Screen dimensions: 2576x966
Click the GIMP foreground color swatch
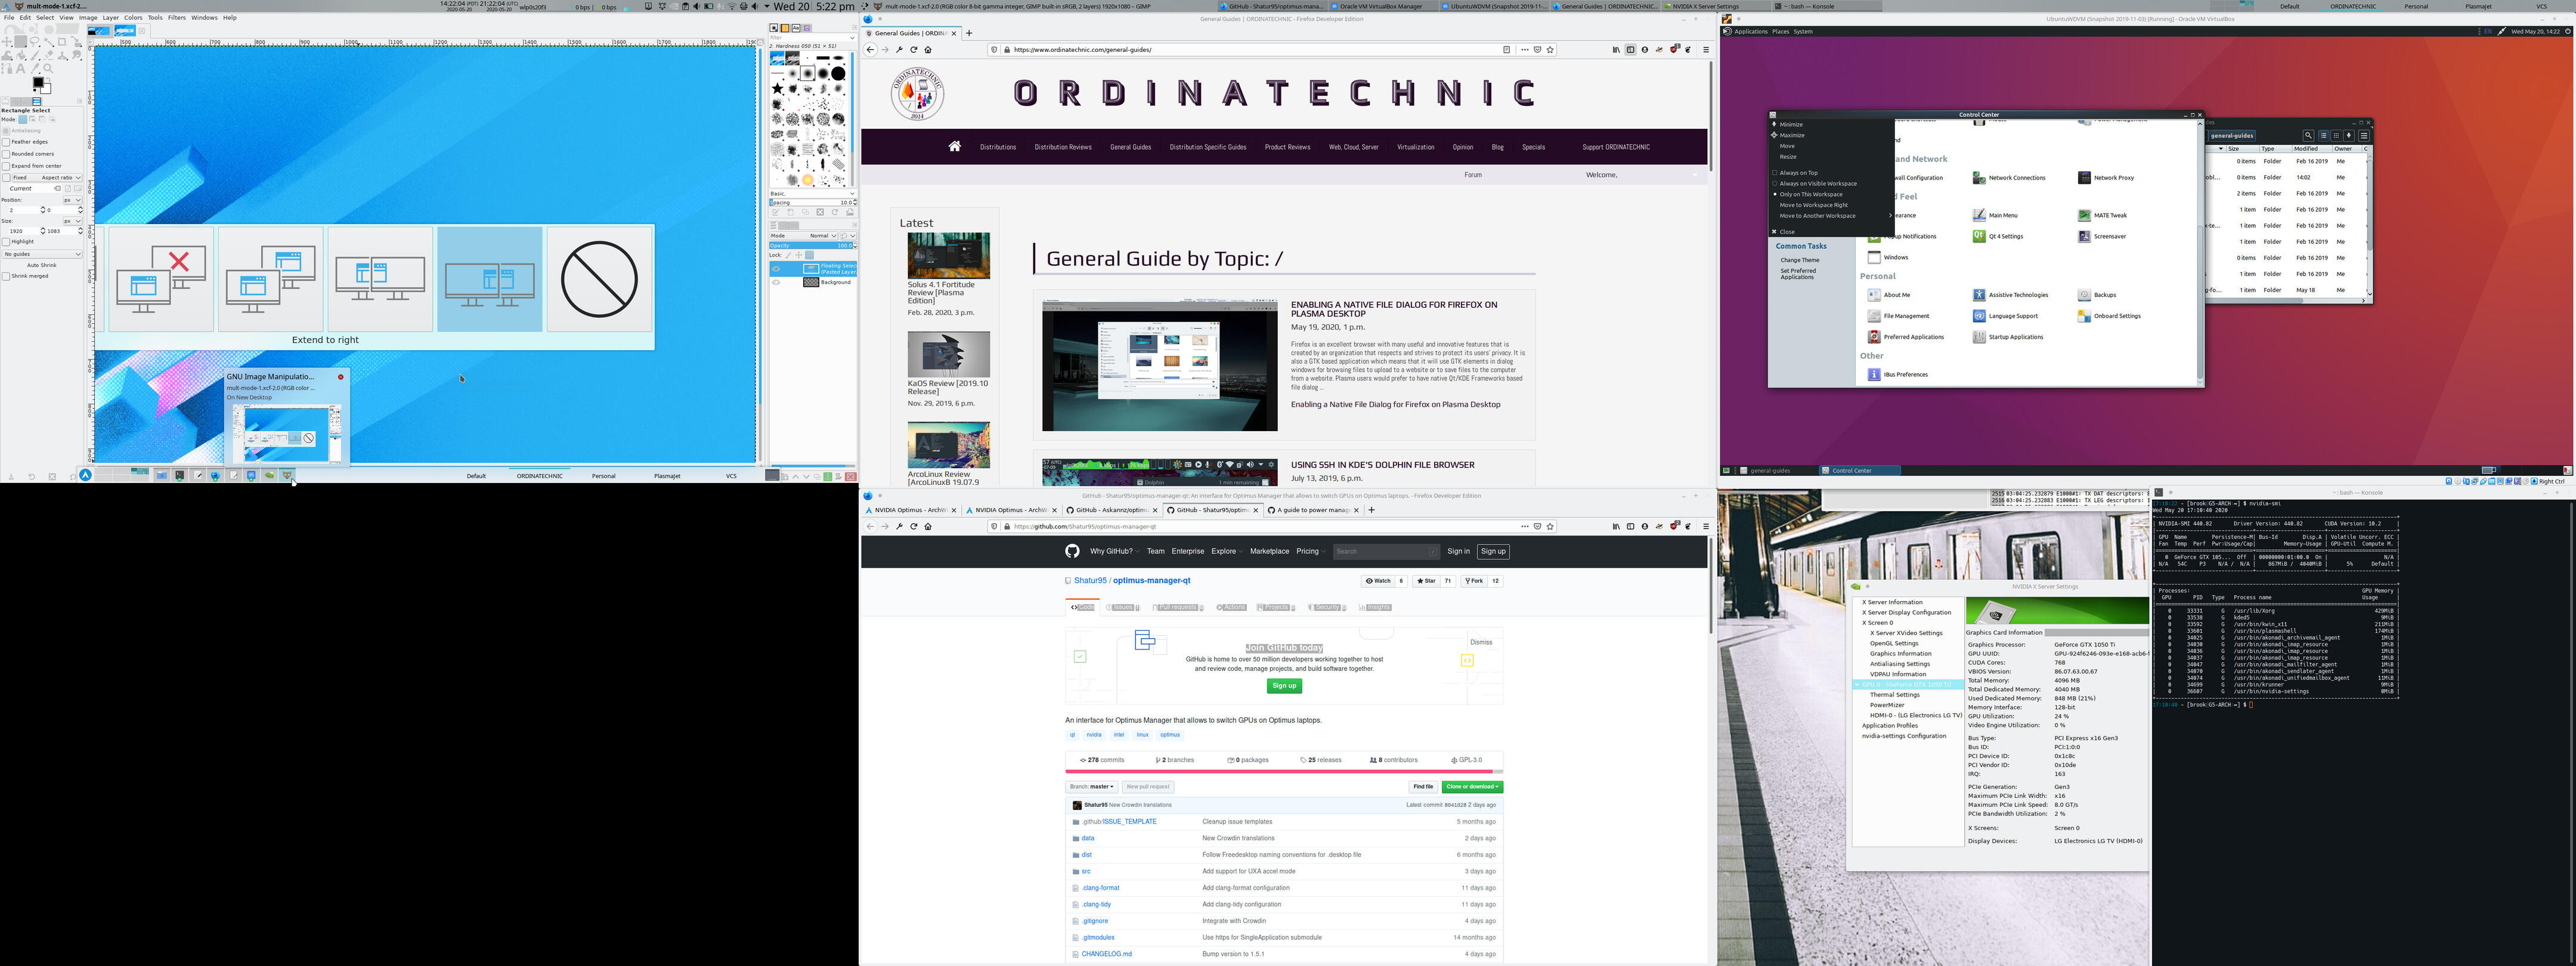(39, 83)
